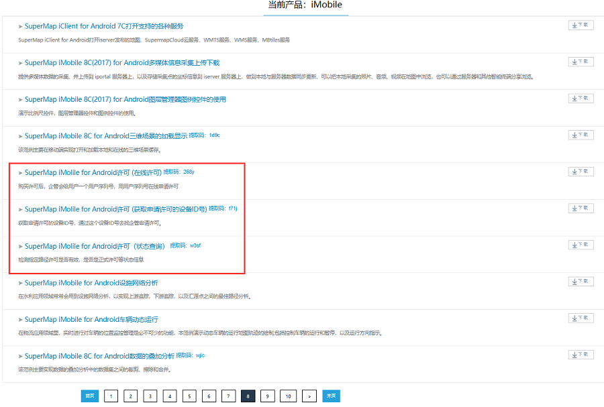Image resolution: width=604 pixels, height=407 pixels.
Task: Click extraction code 268y text
Action: pos(179,172)
